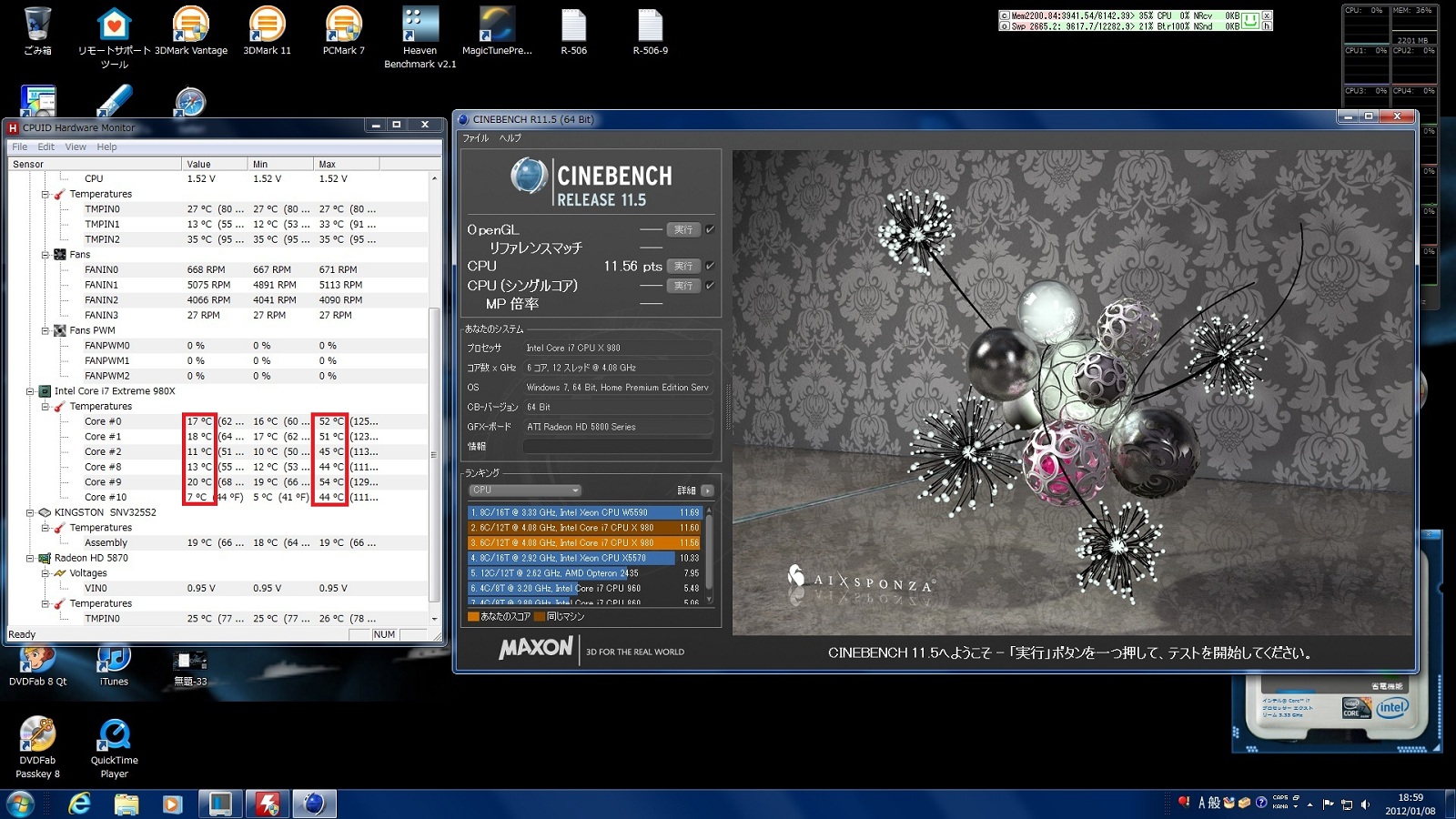This screenshot has width=1456, height=819.
Task: Collapse the KINGSTON SNV325S2 node
Action: pos(30,512)
